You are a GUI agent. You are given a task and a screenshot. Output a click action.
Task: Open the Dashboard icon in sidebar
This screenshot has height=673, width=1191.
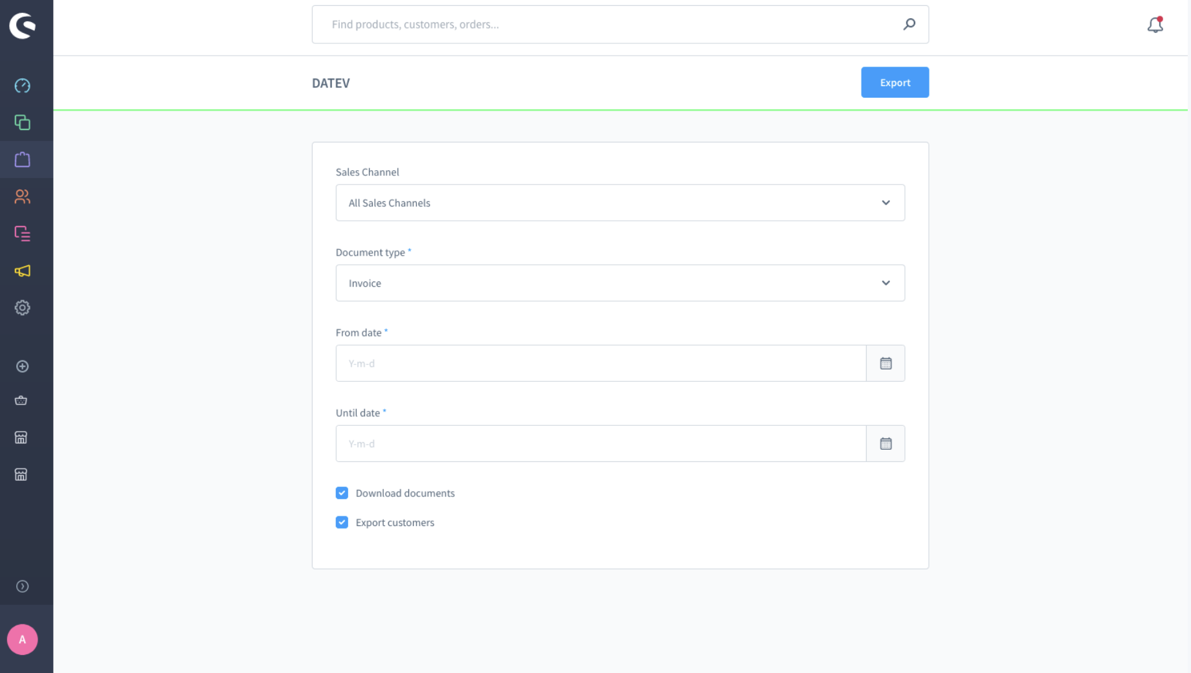coord(23,85)
